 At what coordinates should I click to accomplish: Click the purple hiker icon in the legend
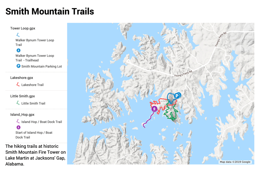point(18,127)
